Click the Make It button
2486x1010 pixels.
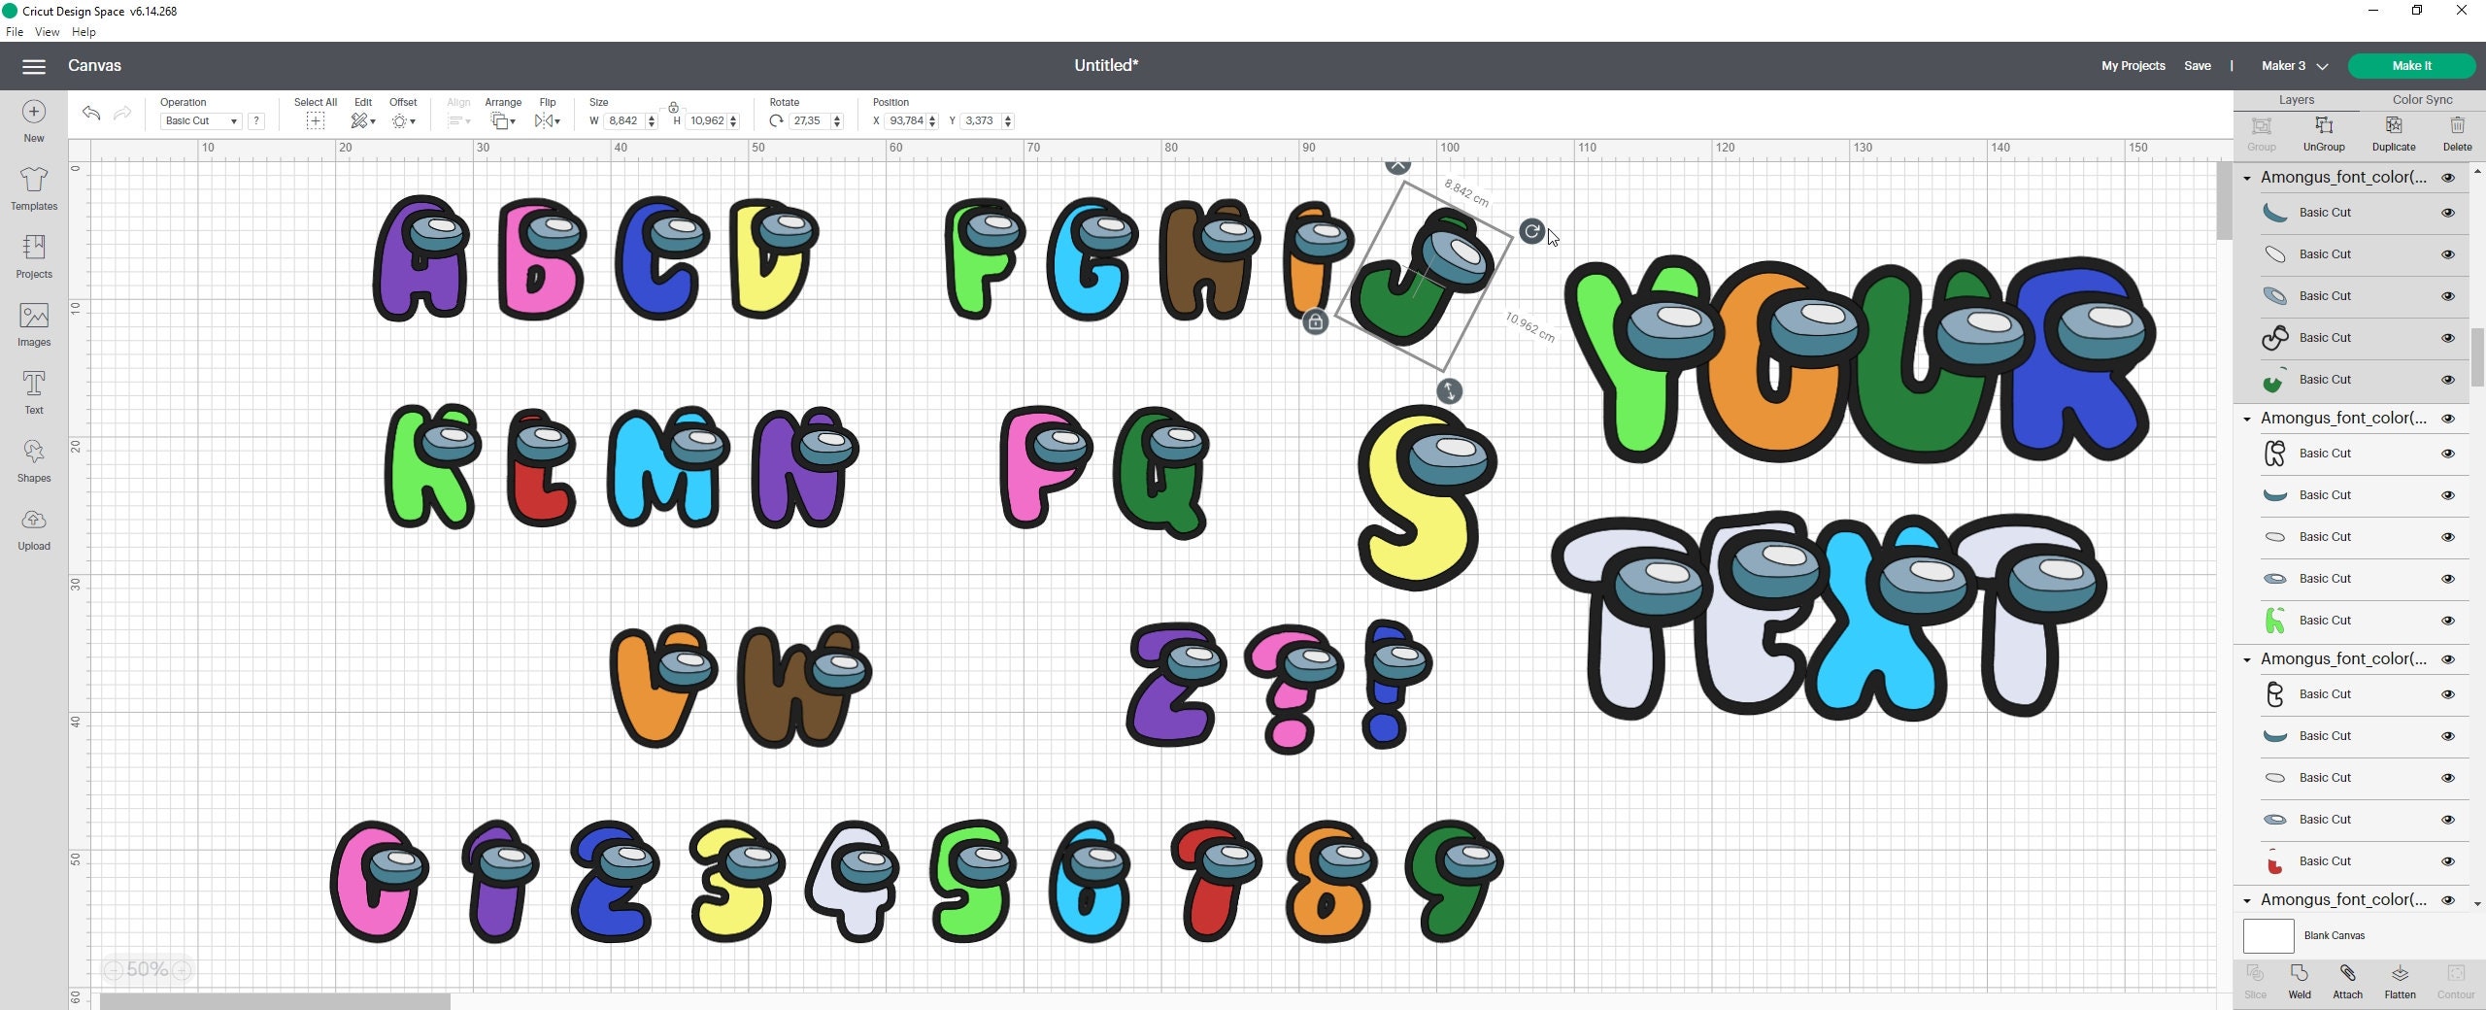(x=2412, y=65)
